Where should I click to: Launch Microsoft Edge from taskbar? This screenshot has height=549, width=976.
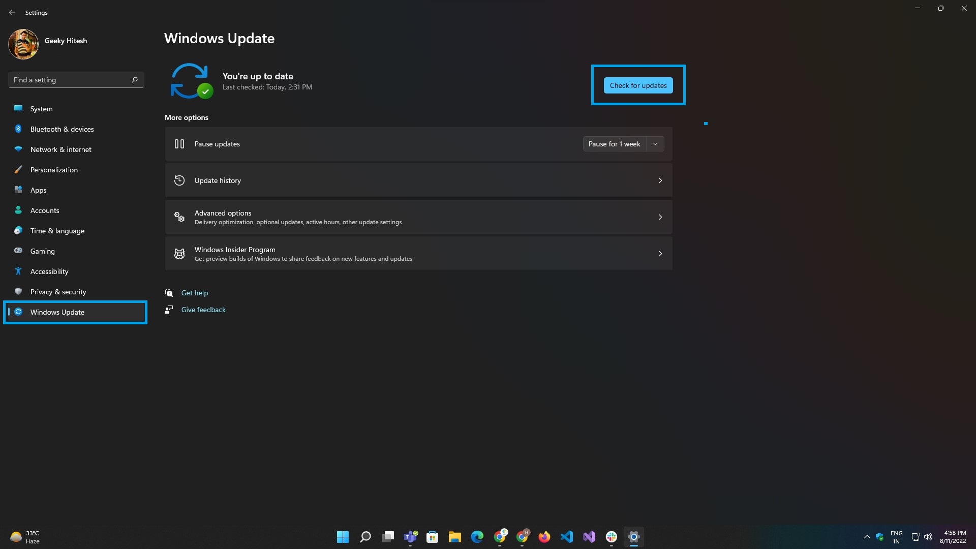(x=477, y=537)
